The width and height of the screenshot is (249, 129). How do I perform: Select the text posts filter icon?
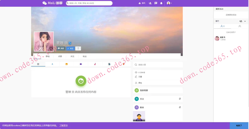pyautogui.click(x=52, y=64)
